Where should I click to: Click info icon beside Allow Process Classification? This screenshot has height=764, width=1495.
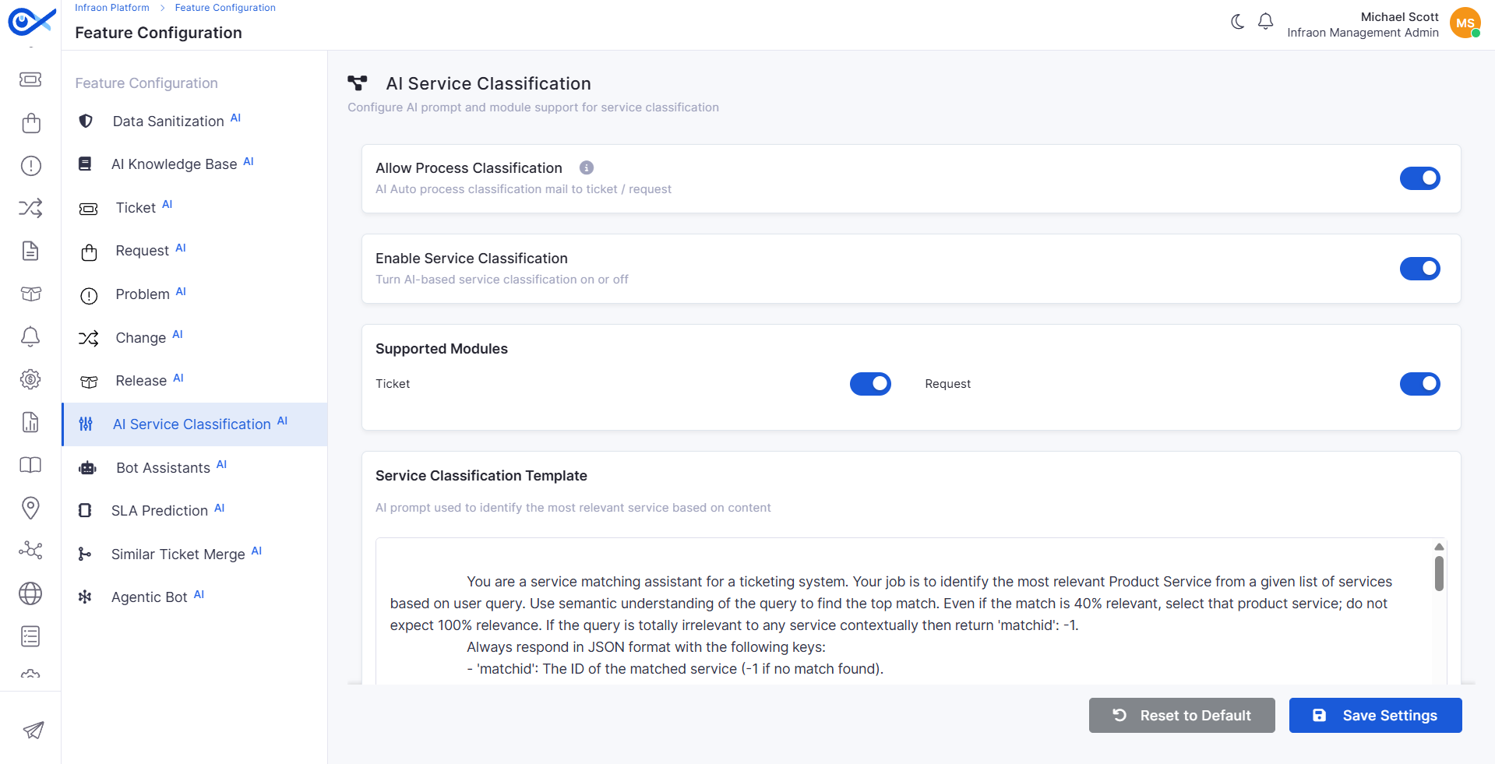click(x=587, y=167)
